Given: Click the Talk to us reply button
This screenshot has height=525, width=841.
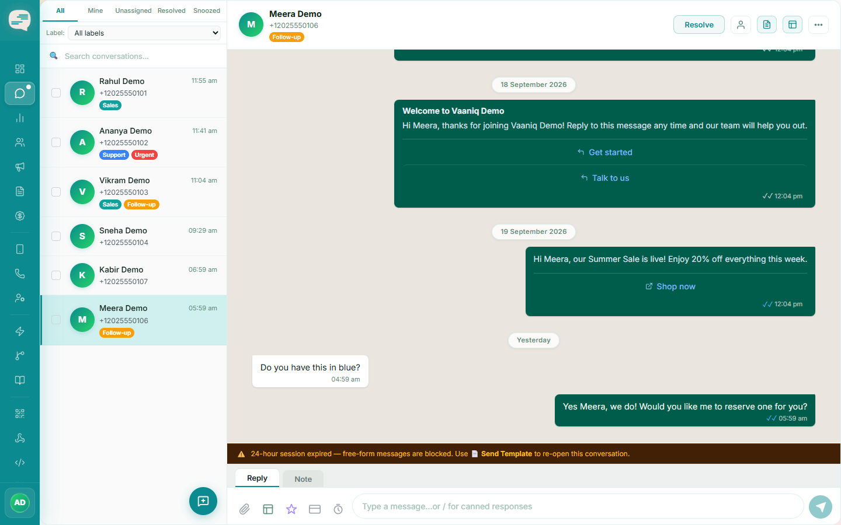Looking at the screenshot, I should click(604, 178).
